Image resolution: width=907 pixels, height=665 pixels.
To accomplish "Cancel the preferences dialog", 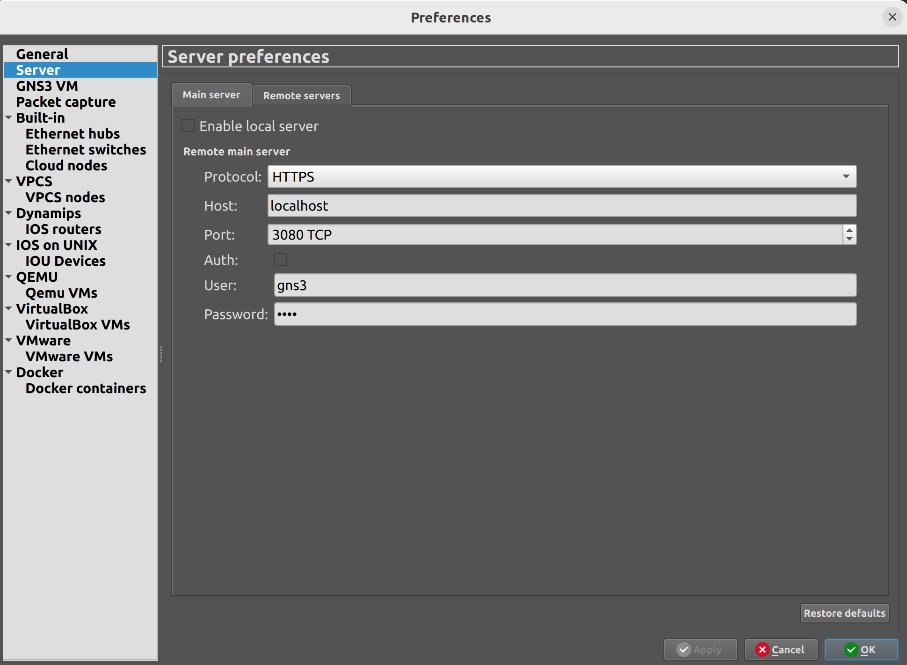I will (x=781, y=650).
